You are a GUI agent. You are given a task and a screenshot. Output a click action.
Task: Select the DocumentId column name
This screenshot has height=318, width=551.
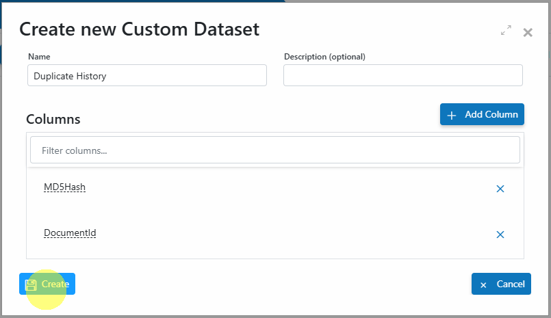[x=70, y=233]
